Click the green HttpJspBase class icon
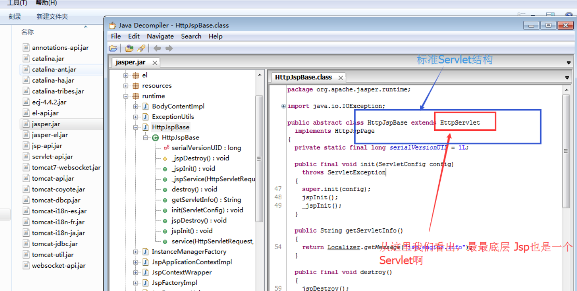This screenshot has height=291, width=577. point(155,138)
